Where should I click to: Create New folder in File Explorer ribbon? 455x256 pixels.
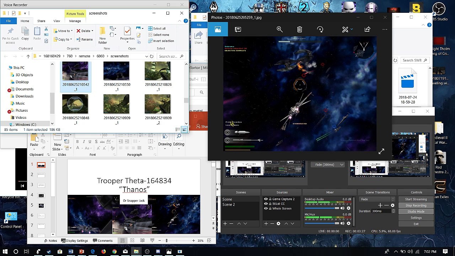coord(102,36)
